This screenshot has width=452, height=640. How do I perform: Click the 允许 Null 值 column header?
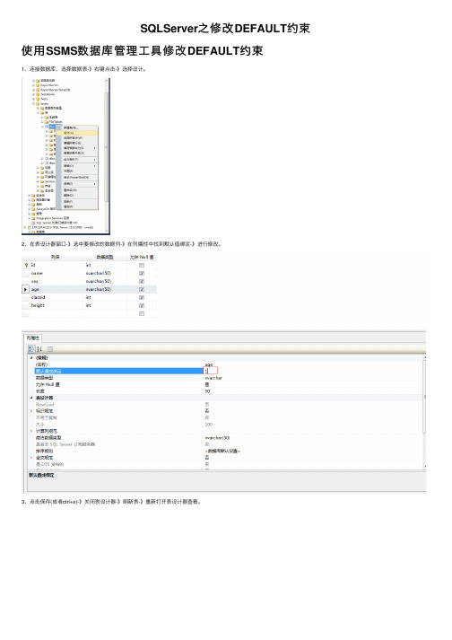142,257
